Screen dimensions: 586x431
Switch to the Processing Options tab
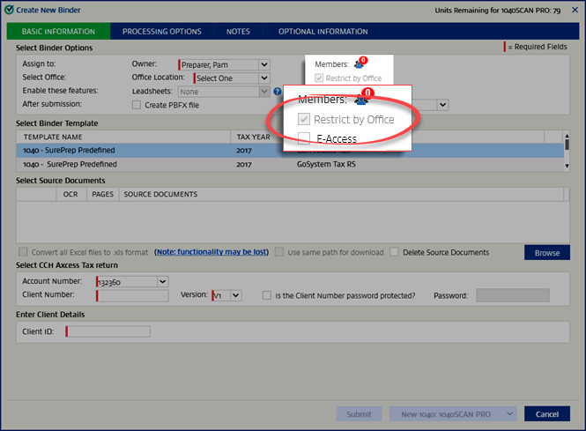coord(162,32)
